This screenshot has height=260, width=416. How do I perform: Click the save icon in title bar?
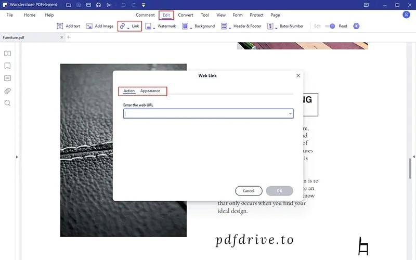pyautogui.click(x=79, y=5)
